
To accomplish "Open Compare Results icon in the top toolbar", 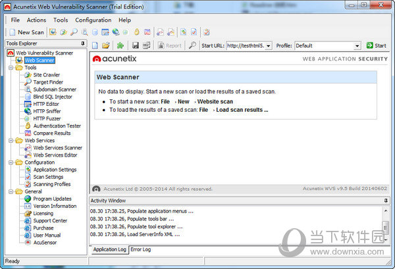I will pos(147,32).
